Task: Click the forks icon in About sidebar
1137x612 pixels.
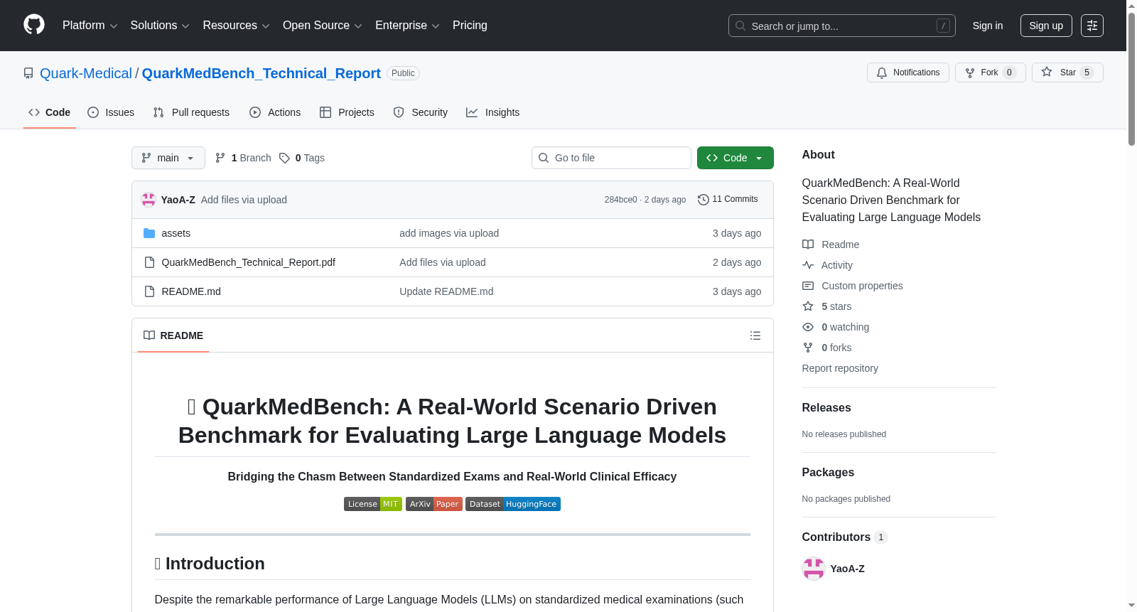Action: 808,348
